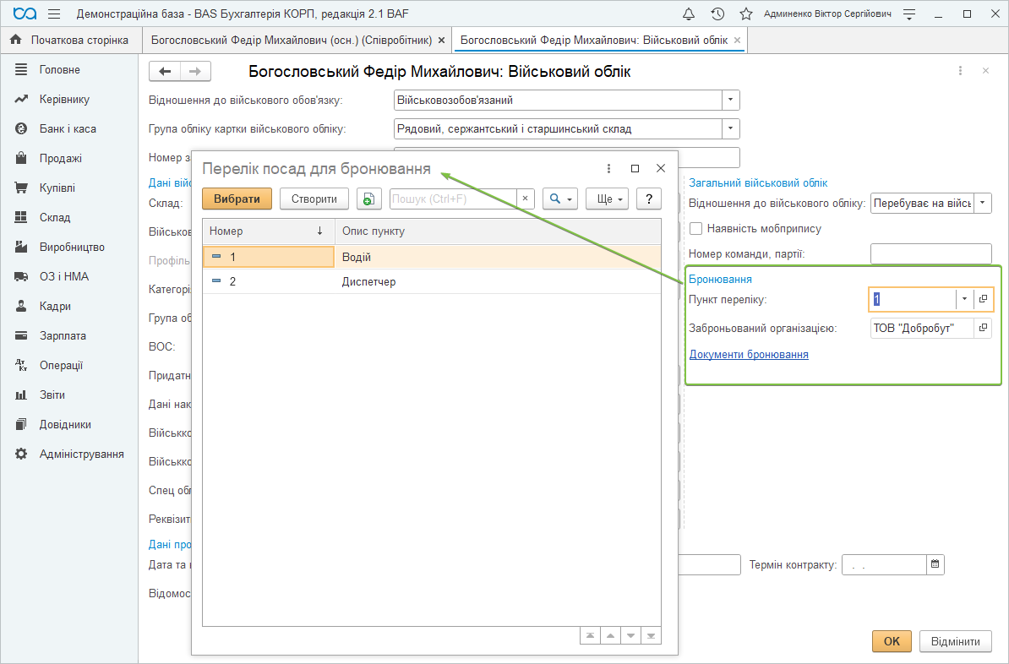Expand the Група обліку картки dropdown
The width and height of the screenshot is (1009, 664).
(x=730, y=128)
